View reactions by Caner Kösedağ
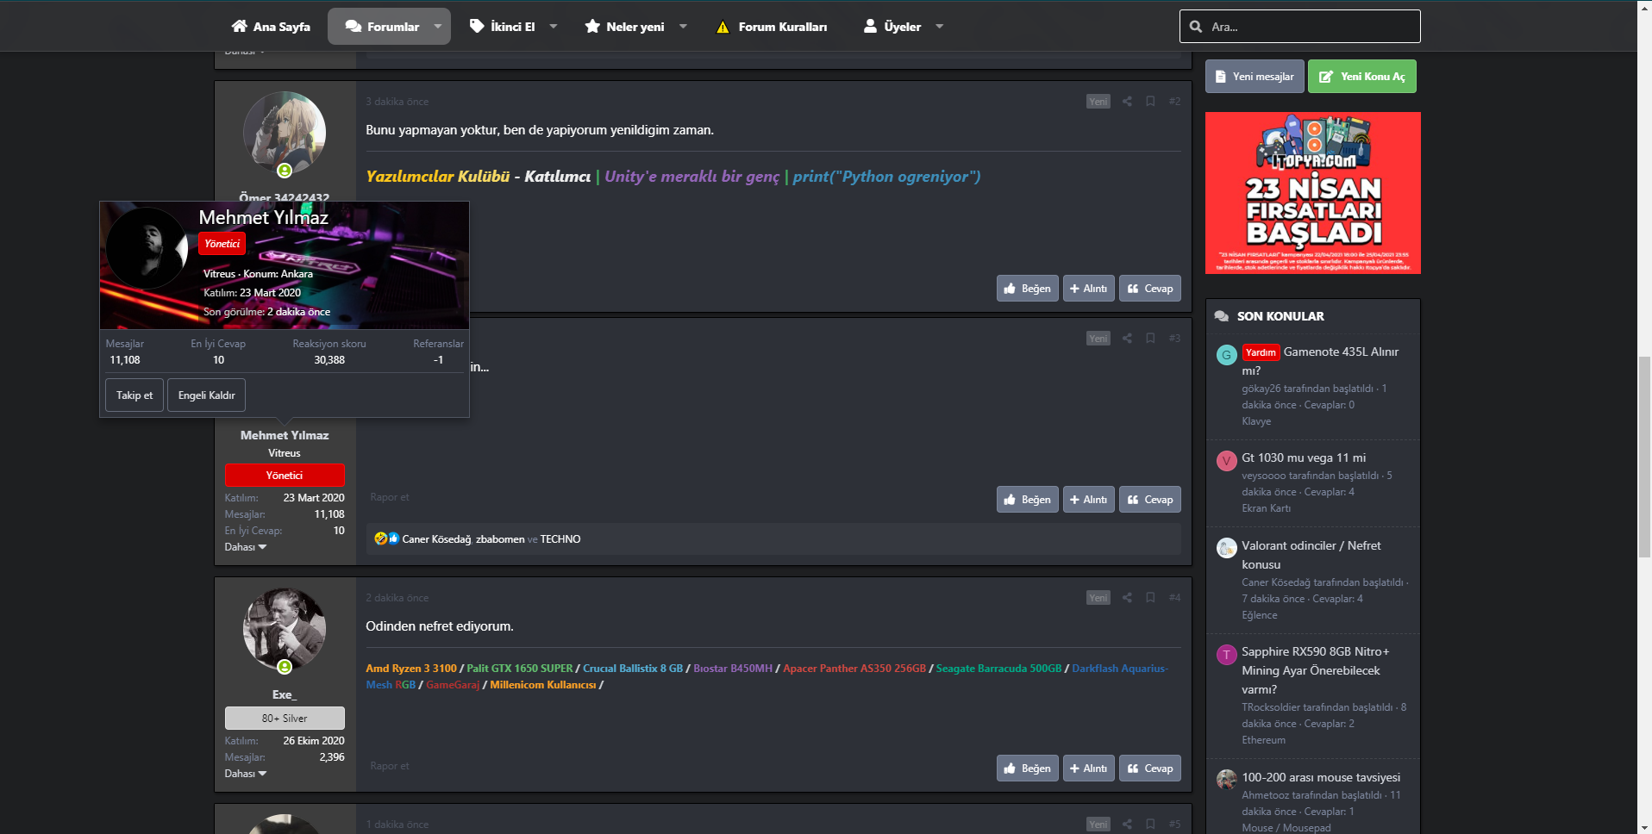The height and width of the screenshot is (834, 1652). (x=436, y=539)
